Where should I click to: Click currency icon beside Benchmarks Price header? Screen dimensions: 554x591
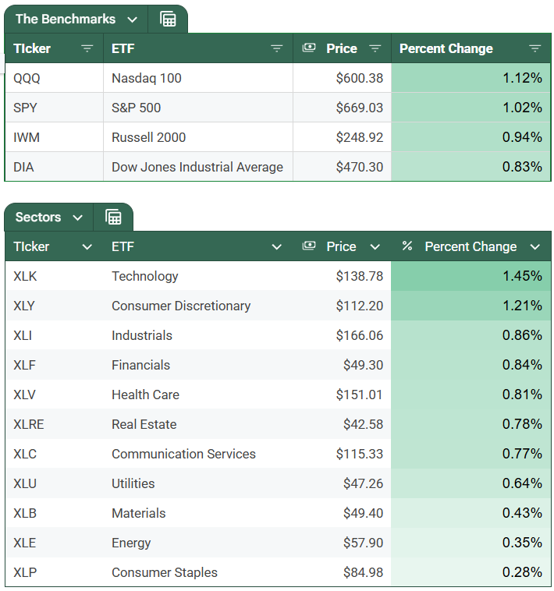(309, 48)
